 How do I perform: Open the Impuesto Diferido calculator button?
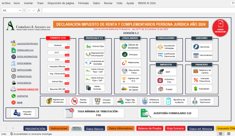(23, 113)
